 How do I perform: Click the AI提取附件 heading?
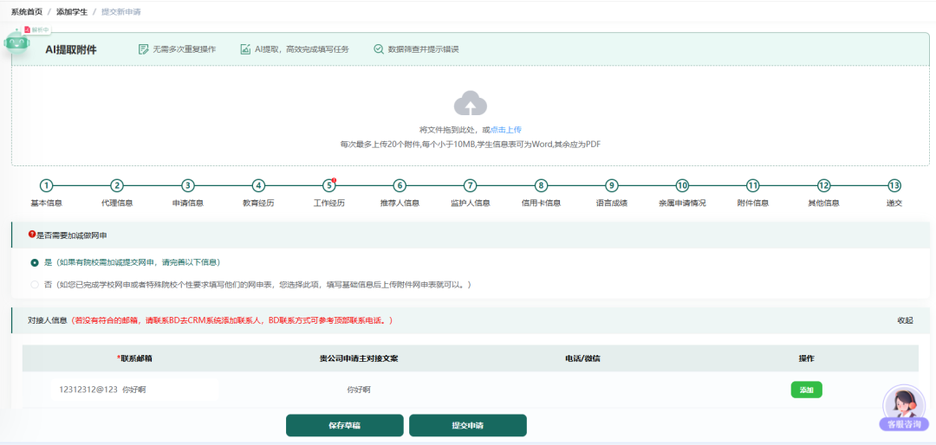(71, 49)
